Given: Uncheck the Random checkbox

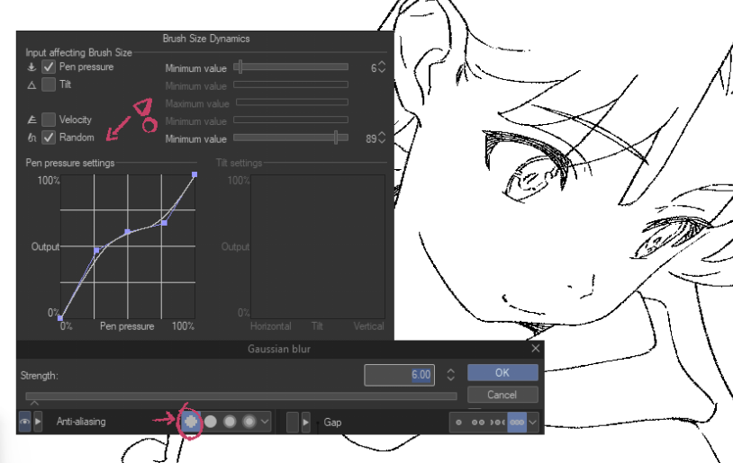Looking at the screenshot, I should pyautogui.click(x=49, y=138).
